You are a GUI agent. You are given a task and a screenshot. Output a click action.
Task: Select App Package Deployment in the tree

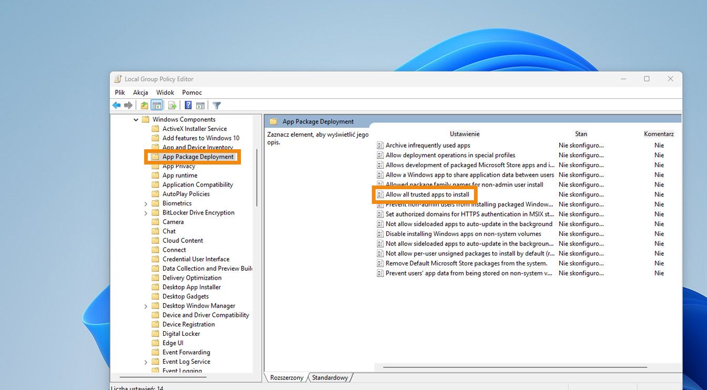click(198, 157)
